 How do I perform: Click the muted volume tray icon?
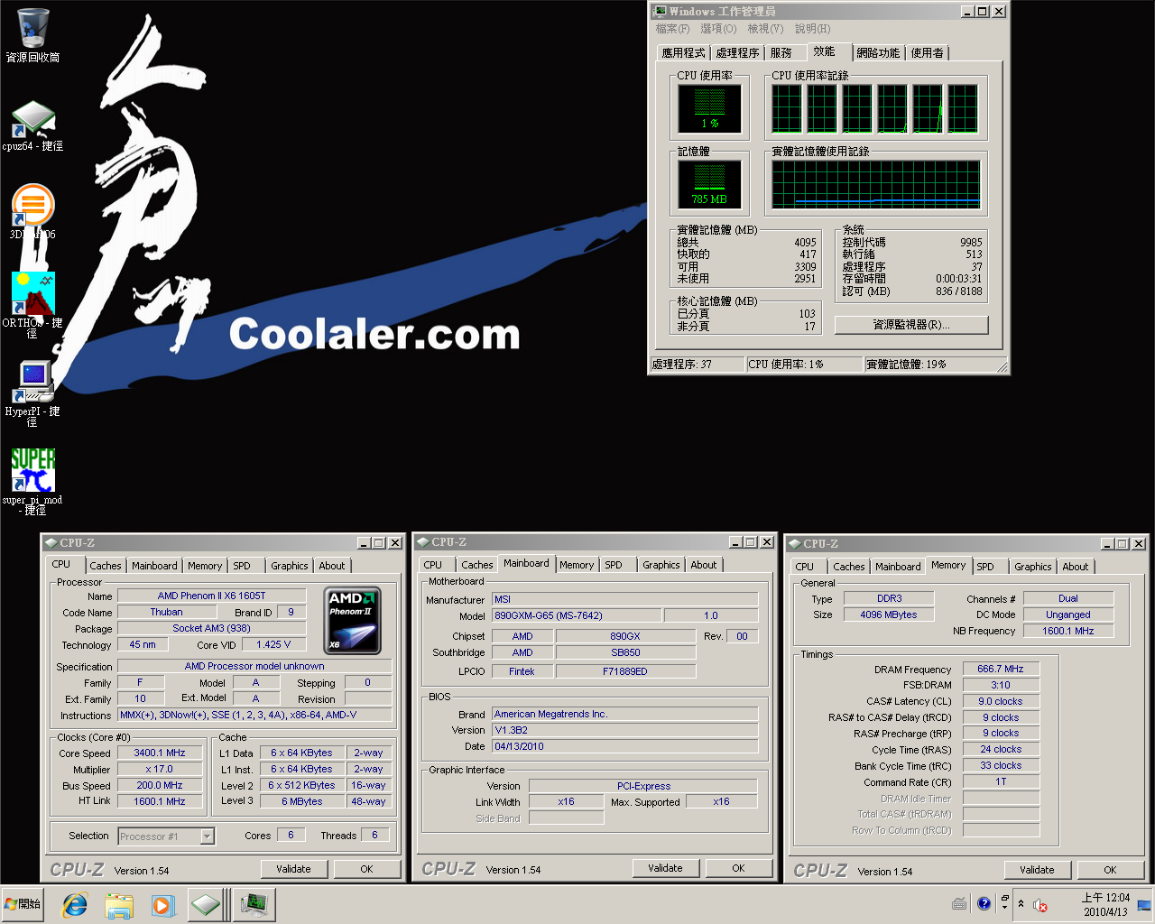(x=1040, y=905)
